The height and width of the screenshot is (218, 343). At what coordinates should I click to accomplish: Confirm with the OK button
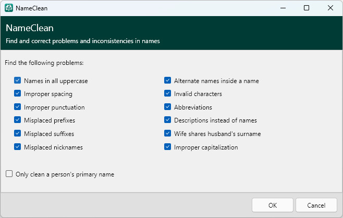272,205
